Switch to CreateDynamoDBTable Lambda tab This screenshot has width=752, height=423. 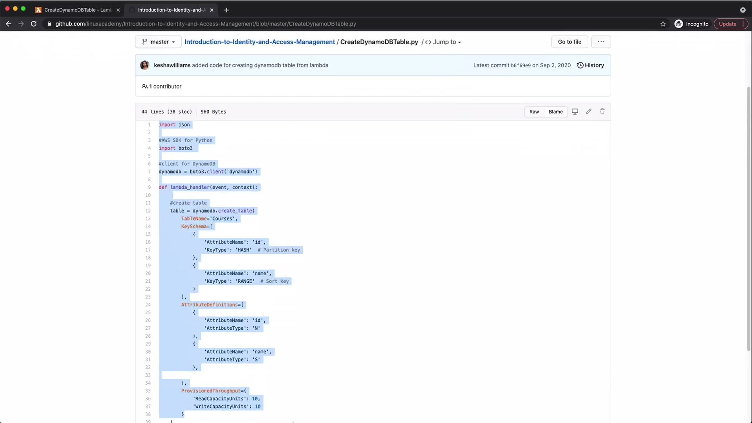[x=78, y=10]
